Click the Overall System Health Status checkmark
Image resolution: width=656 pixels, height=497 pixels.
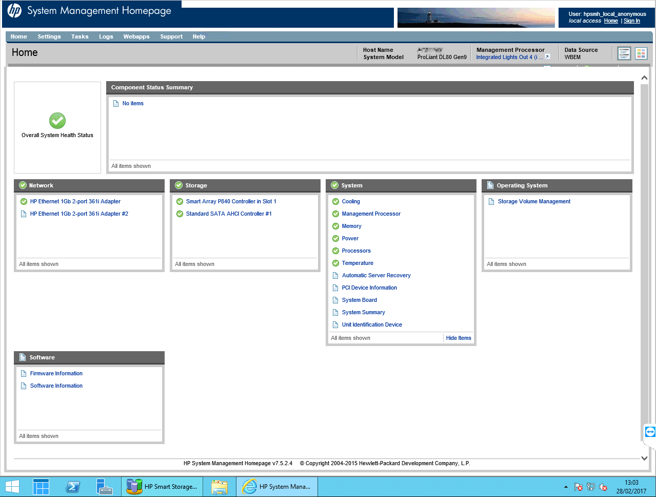(57, 121)
